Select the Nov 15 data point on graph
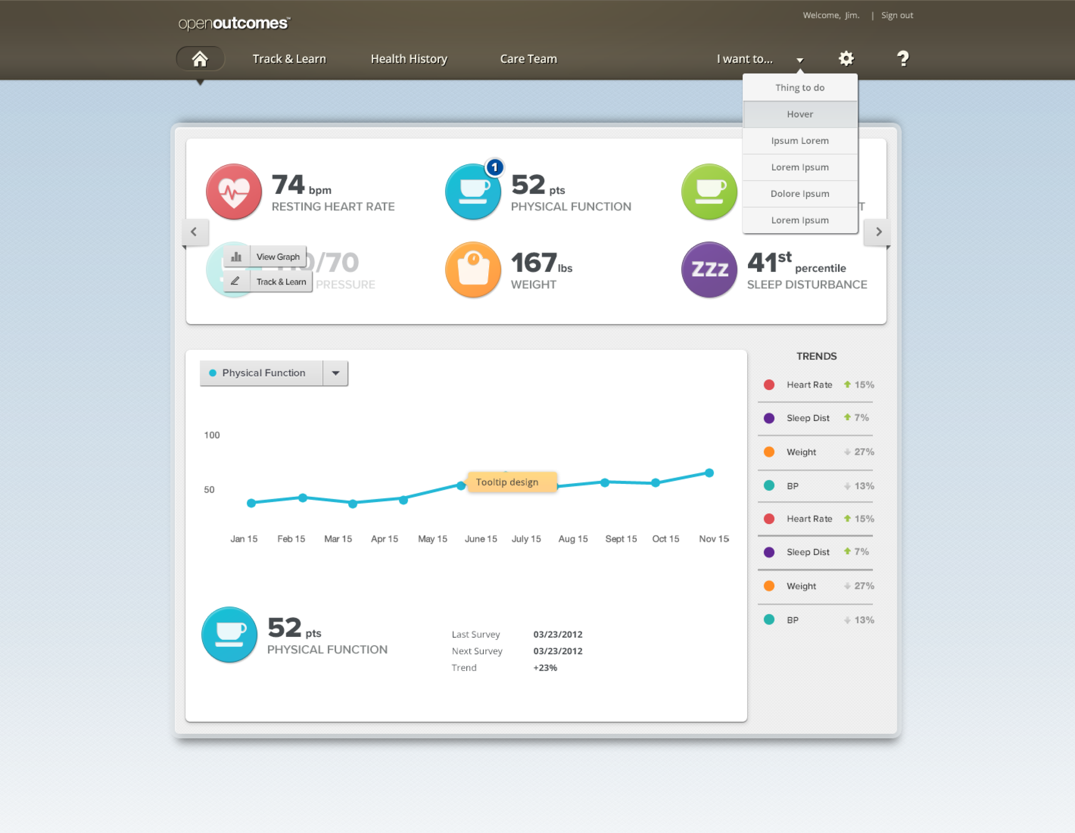The width and height of the screenshot is (1075, 833). 709,473
